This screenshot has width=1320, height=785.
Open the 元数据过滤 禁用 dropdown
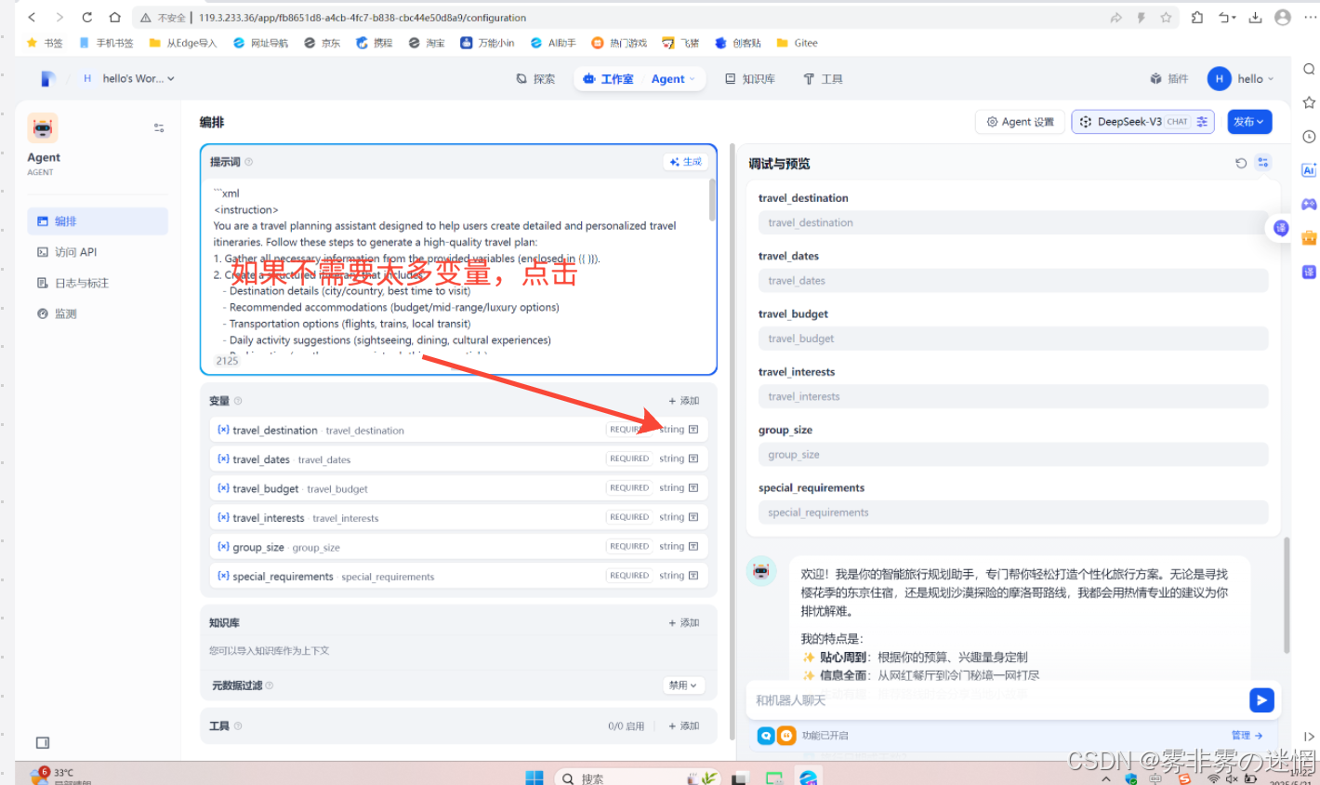click(x=683, y=685)
